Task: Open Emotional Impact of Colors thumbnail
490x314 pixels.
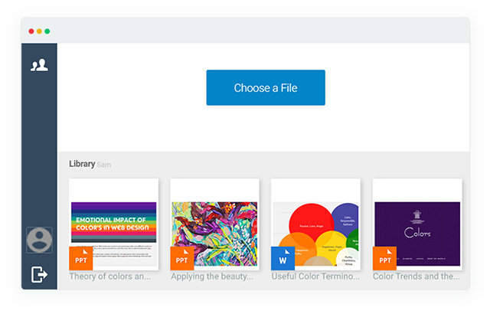Action: click(x=114, y=224)
